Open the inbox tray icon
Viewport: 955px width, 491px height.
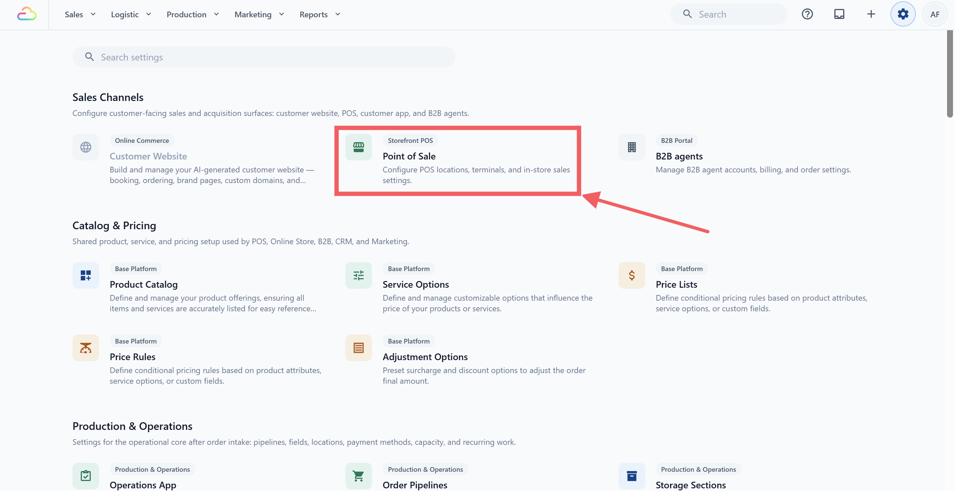click(839, 15)
